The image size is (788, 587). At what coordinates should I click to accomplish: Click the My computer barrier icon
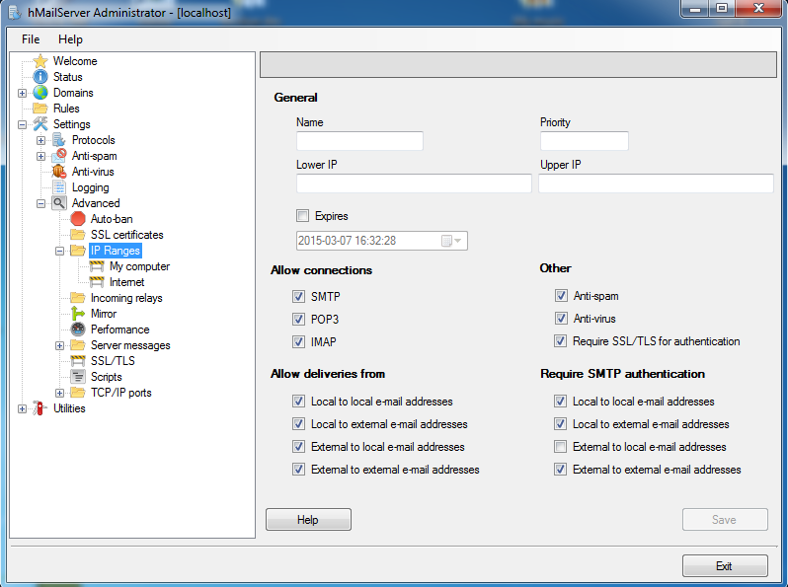pyautogui.click(x=97, y=266)
